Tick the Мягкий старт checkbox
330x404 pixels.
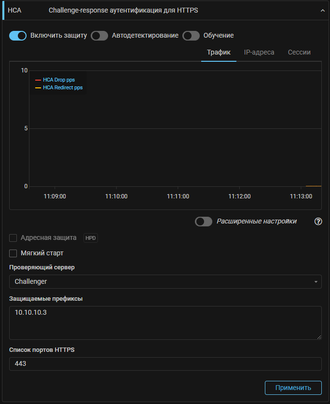[14, 253]
